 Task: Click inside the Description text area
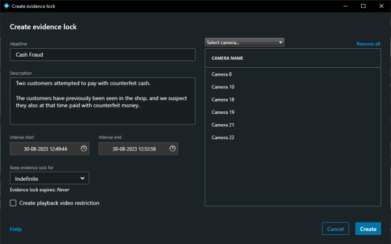pyautogui.click(x=102, y=101)
